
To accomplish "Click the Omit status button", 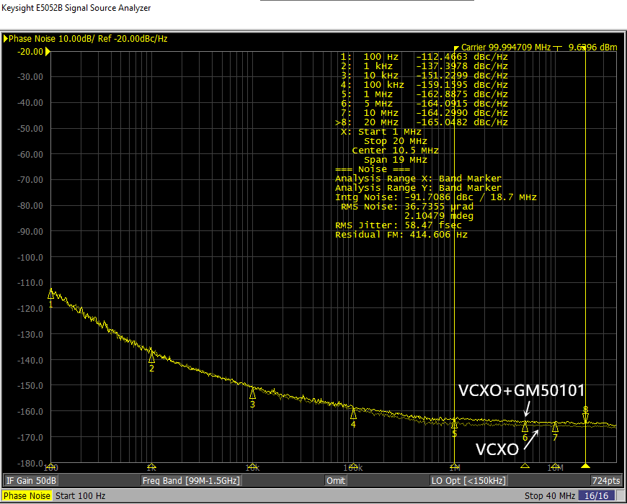I will click(x=335, y=480).
